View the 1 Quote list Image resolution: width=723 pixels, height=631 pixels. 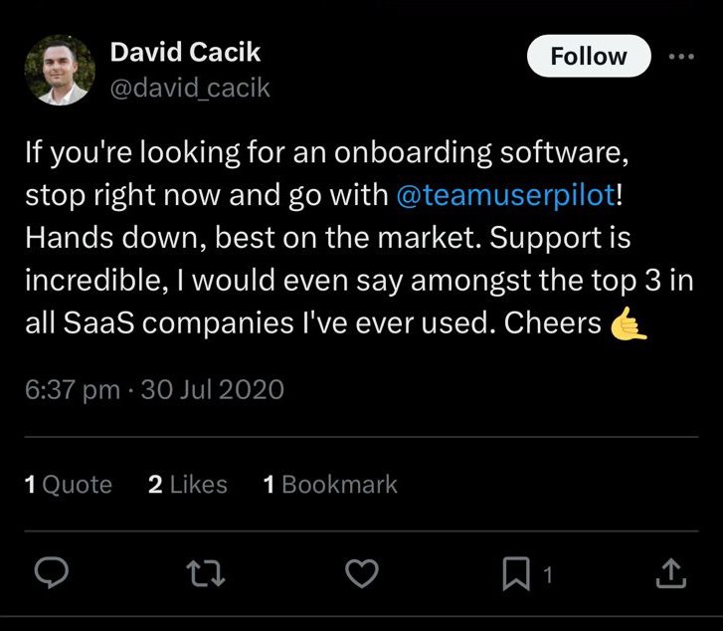[68, 485]
